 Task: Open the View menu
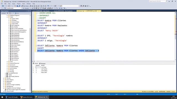pyautogui.click(x=9, y=4)
